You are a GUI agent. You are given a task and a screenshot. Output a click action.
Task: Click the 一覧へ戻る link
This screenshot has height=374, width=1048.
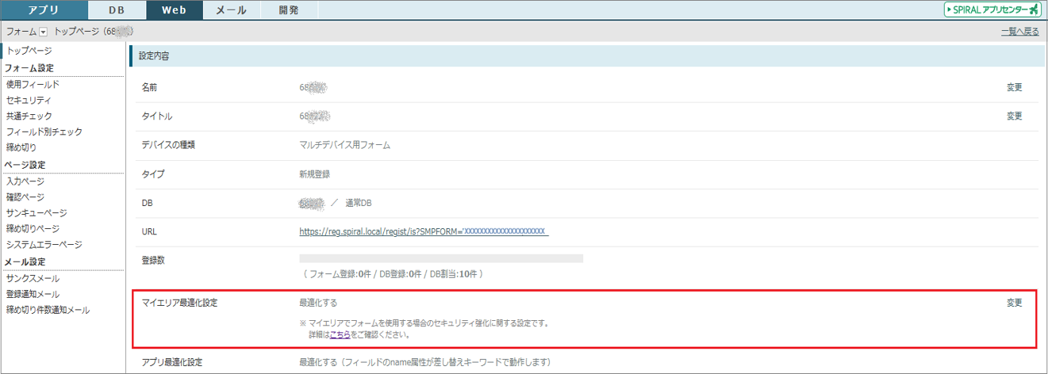point(1019,32)
